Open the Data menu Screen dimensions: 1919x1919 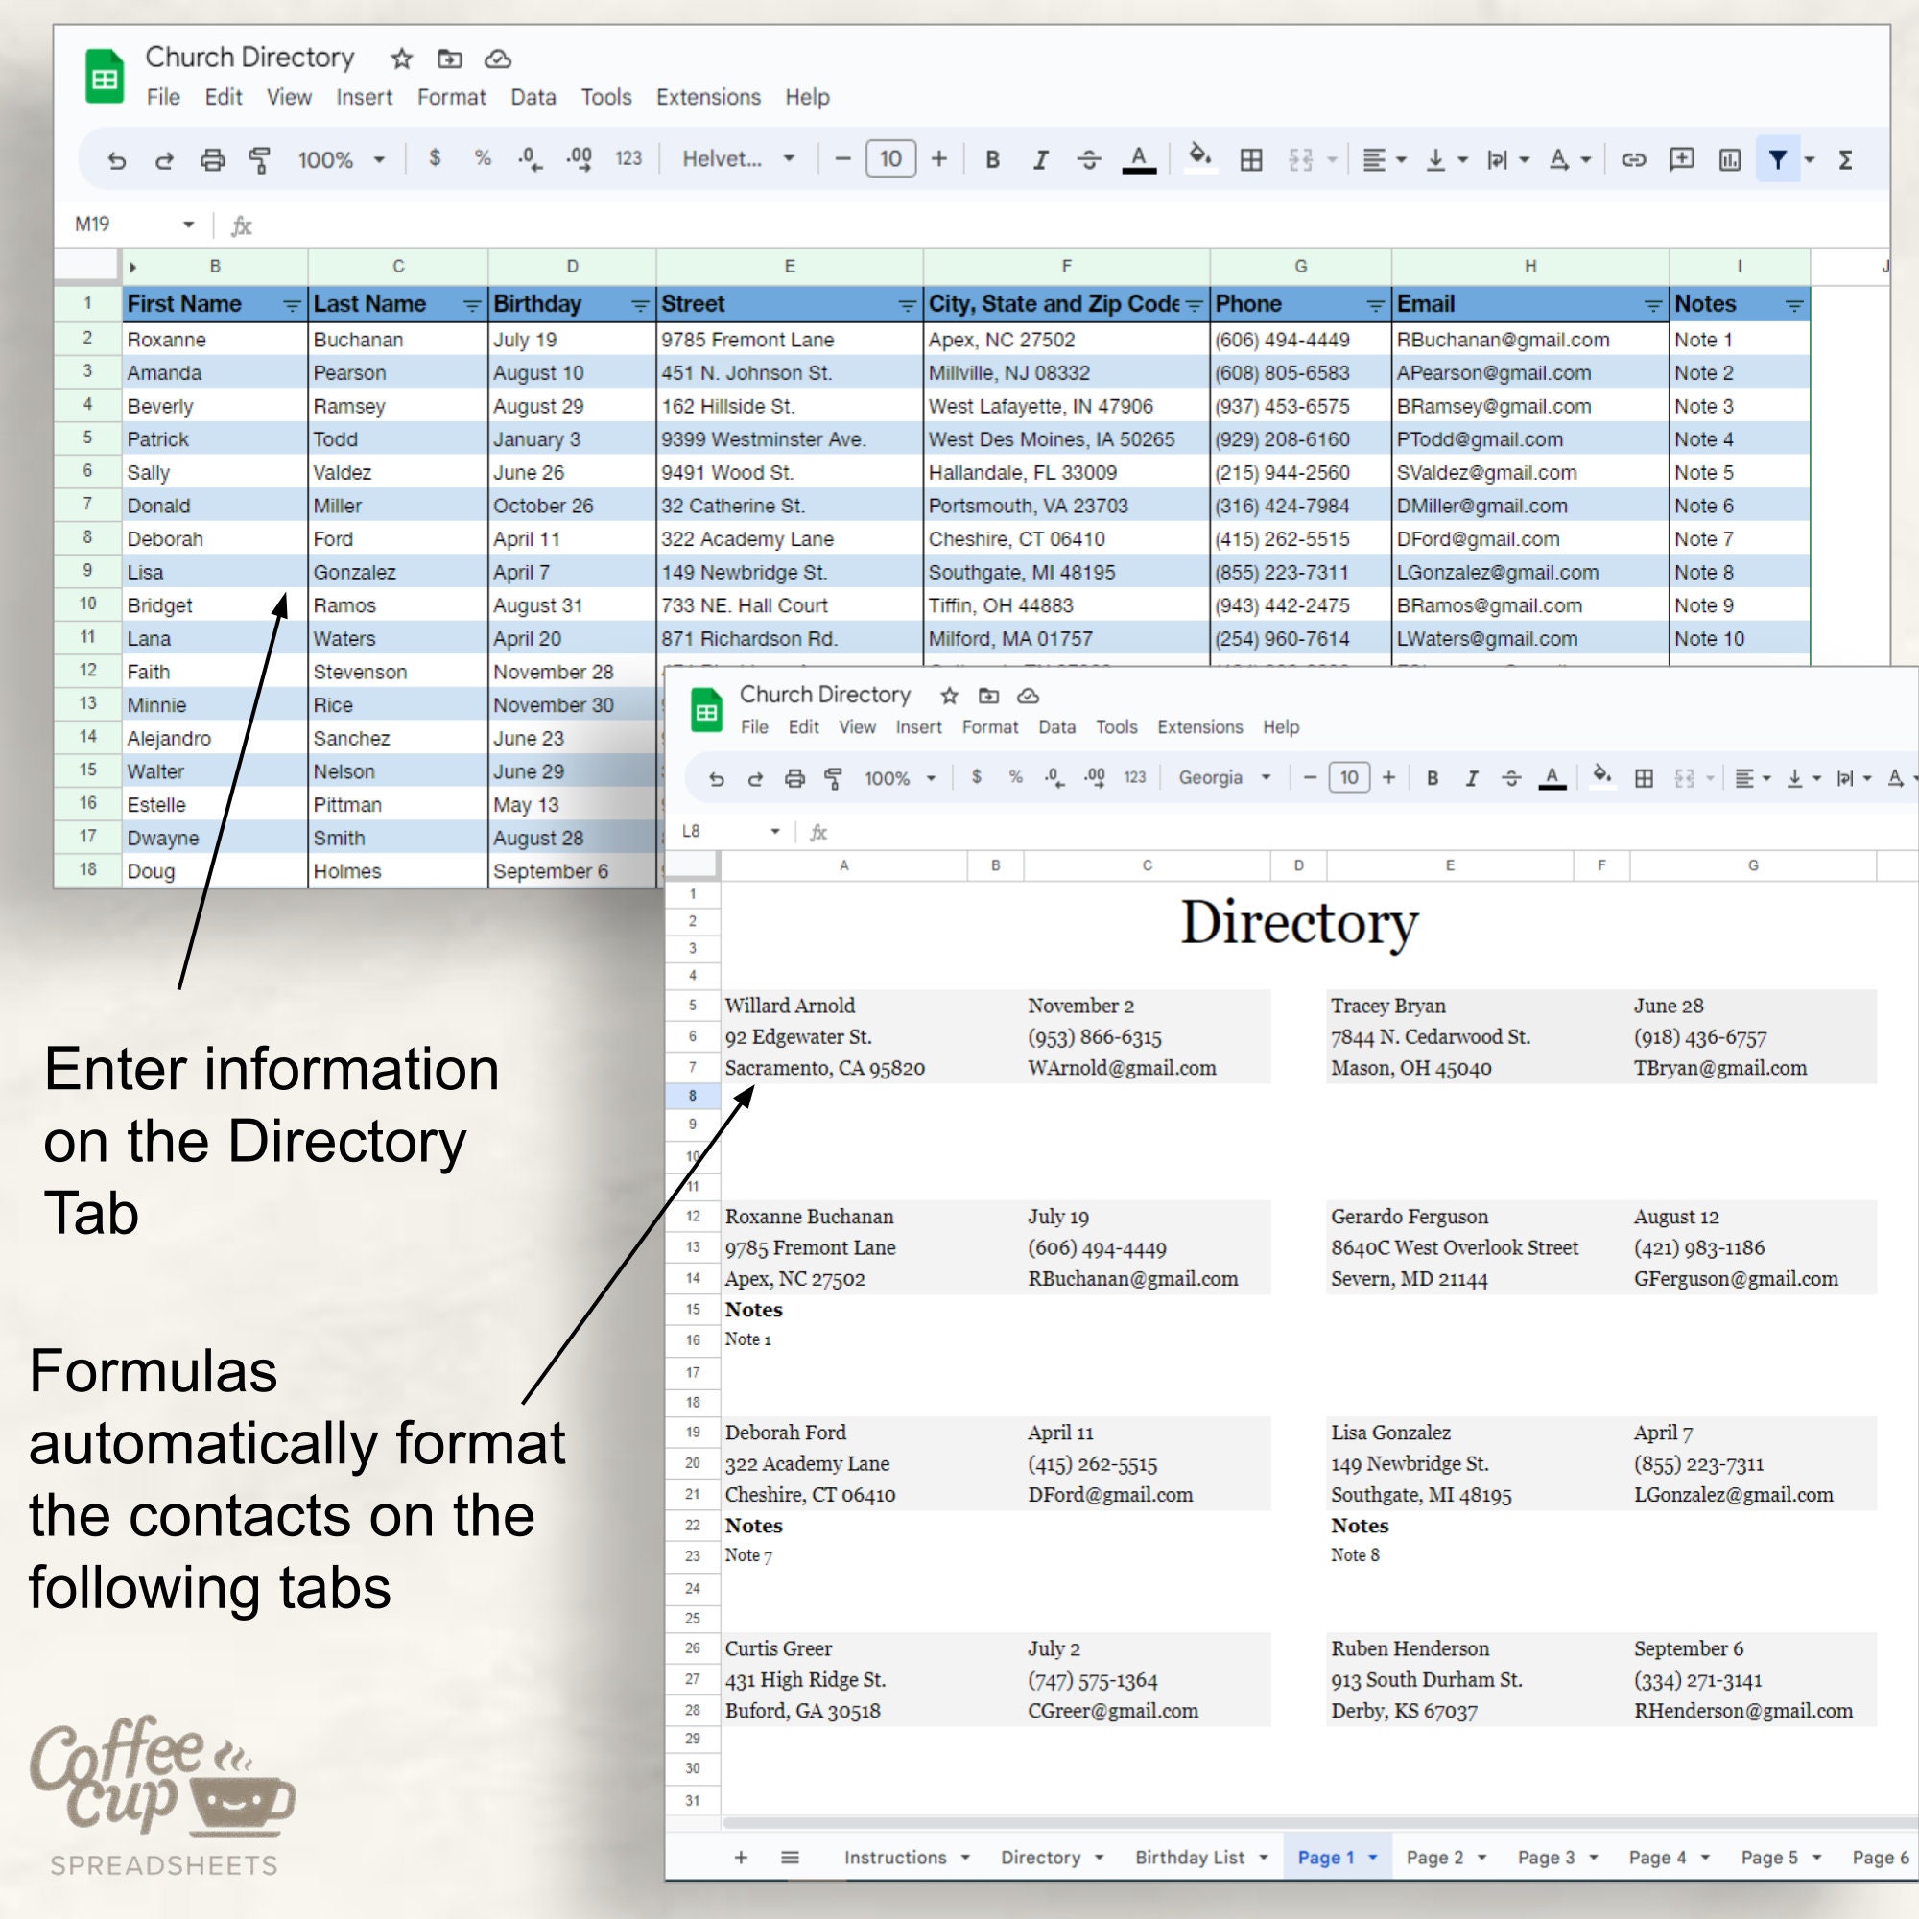point(533,96)
